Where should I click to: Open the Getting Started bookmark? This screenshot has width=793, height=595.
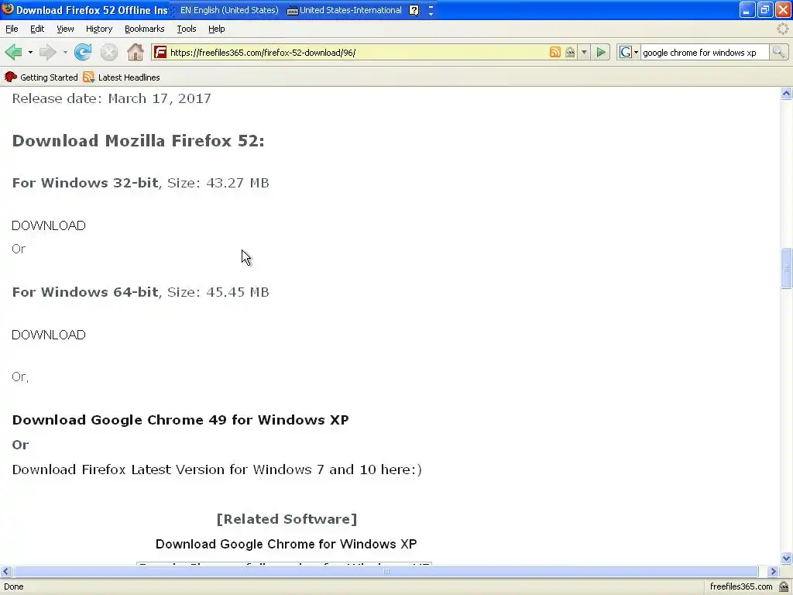point(41,77)
